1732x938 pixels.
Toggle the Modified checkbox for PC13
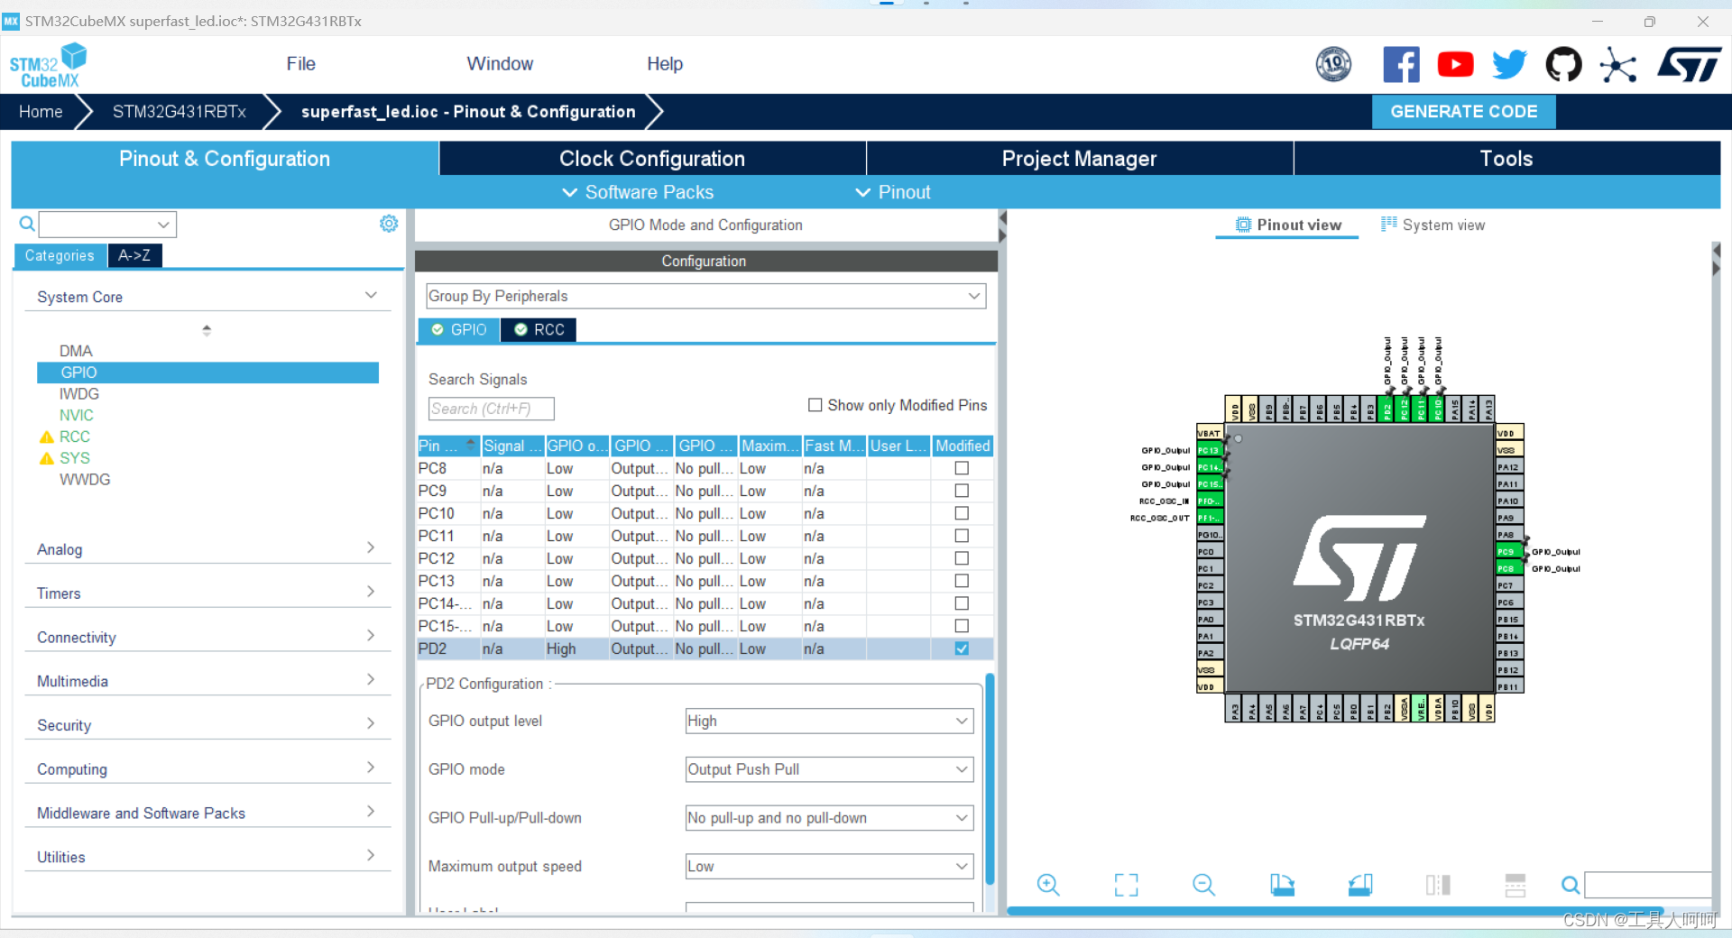[x=962, y=581]
